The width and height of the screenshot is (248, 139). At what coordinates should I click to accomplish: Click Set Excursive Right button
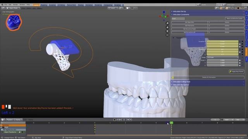point(189,29)
